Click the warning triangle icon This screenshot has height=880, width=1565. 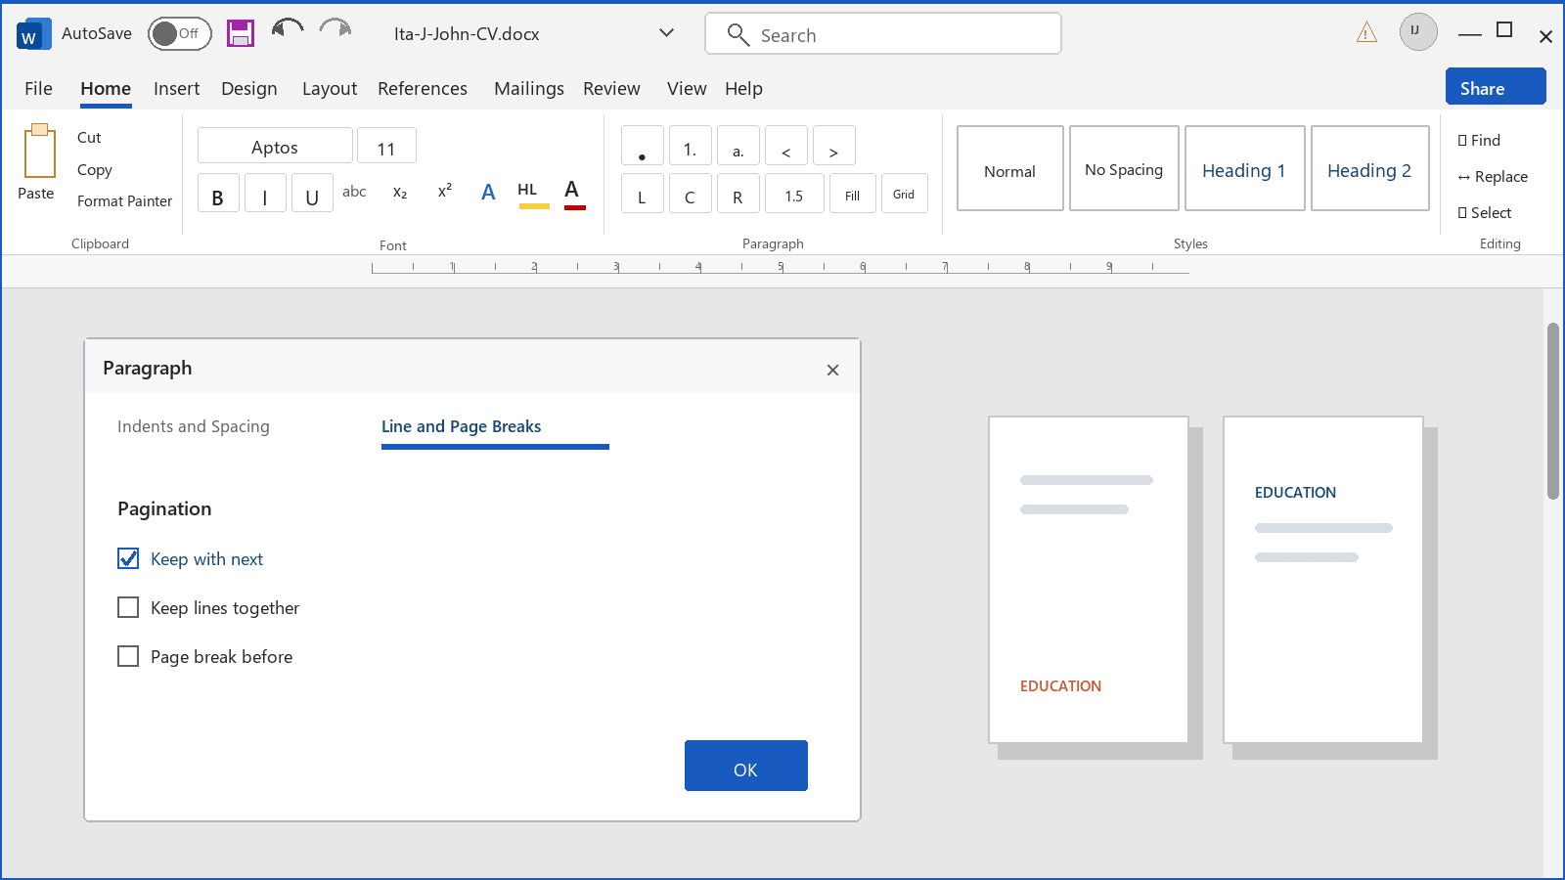1366,33
